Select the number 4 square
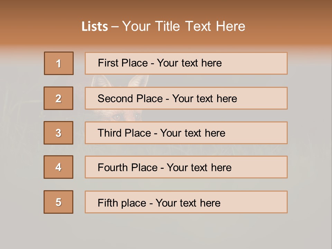Image resolution: width=332 pixels, height=249 pixels. (58, 167)
